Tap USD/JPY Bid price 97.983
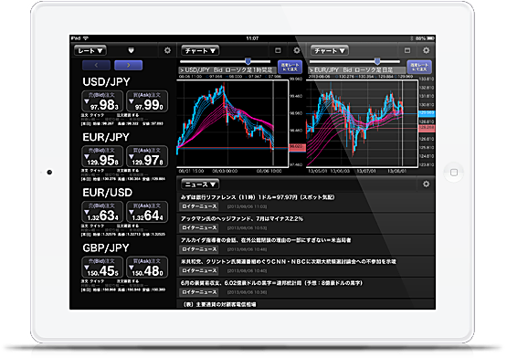The height and width of the screenshot is (358, 507). click(x=102, y=101)
